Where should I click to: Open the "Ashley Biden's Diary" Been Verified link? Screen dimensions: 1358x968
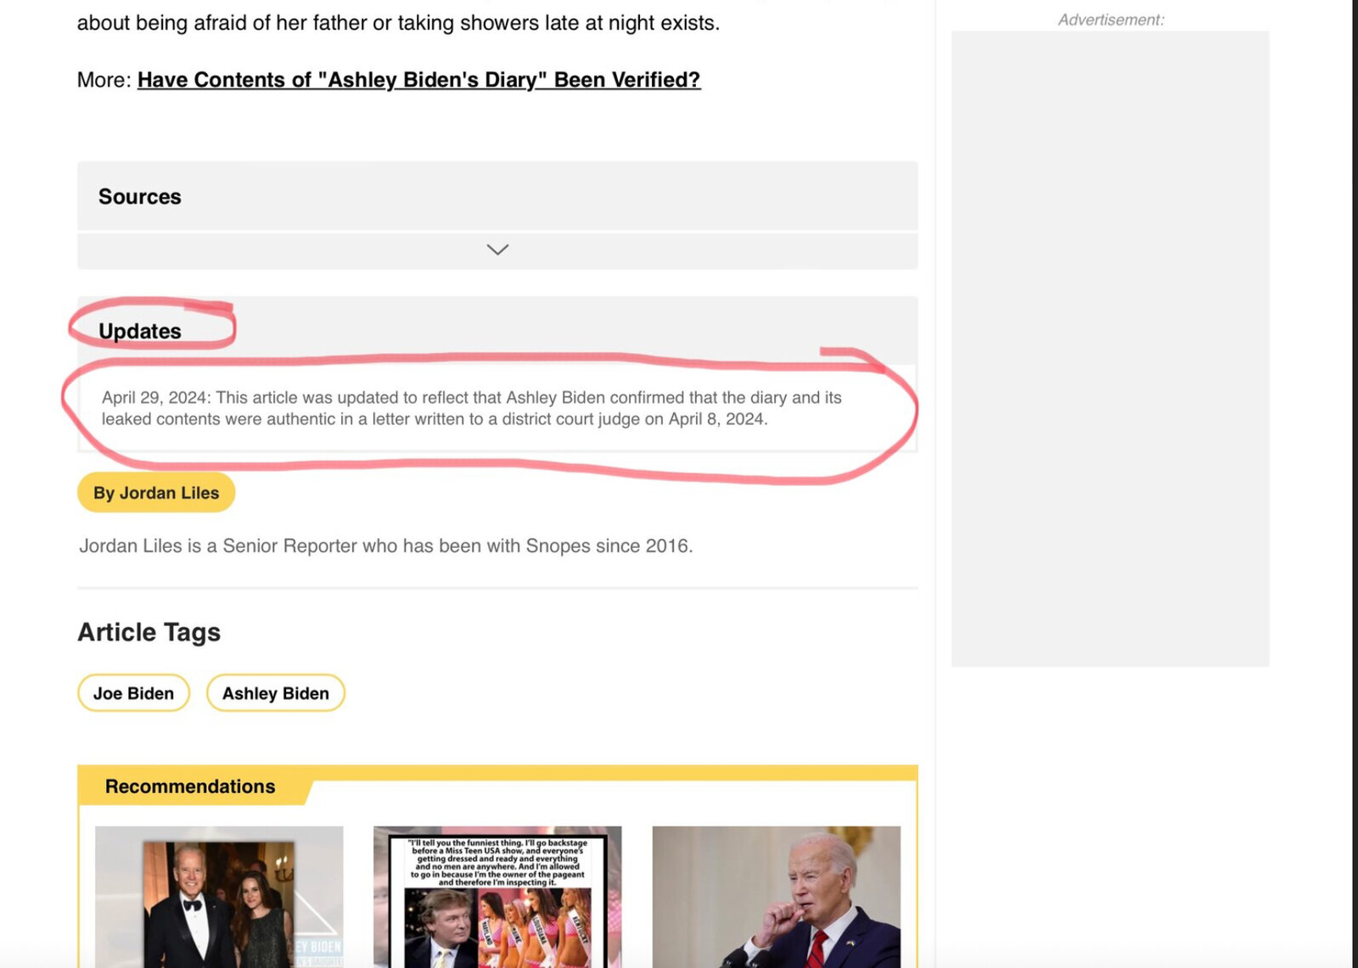click(418, 80)
